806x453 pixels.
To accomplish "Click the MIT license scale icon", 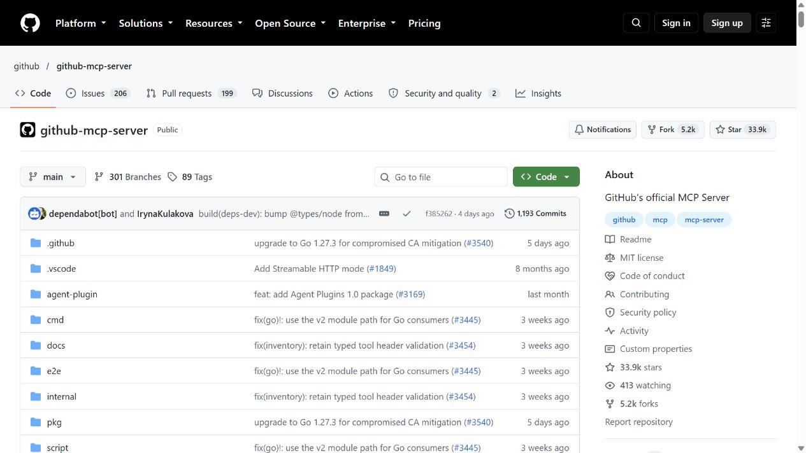I will [610, 258].
